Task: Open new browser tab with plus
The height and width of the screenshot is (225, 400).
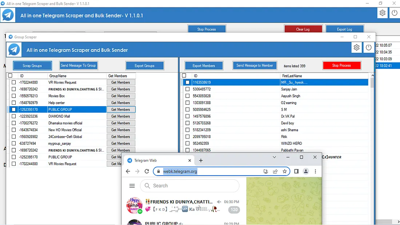Action: tap(201, 160)
